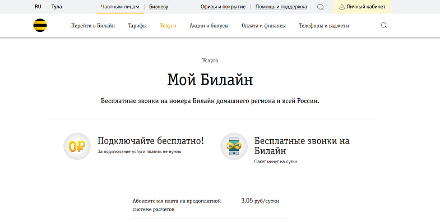Change city from Тула

(57, 7)
